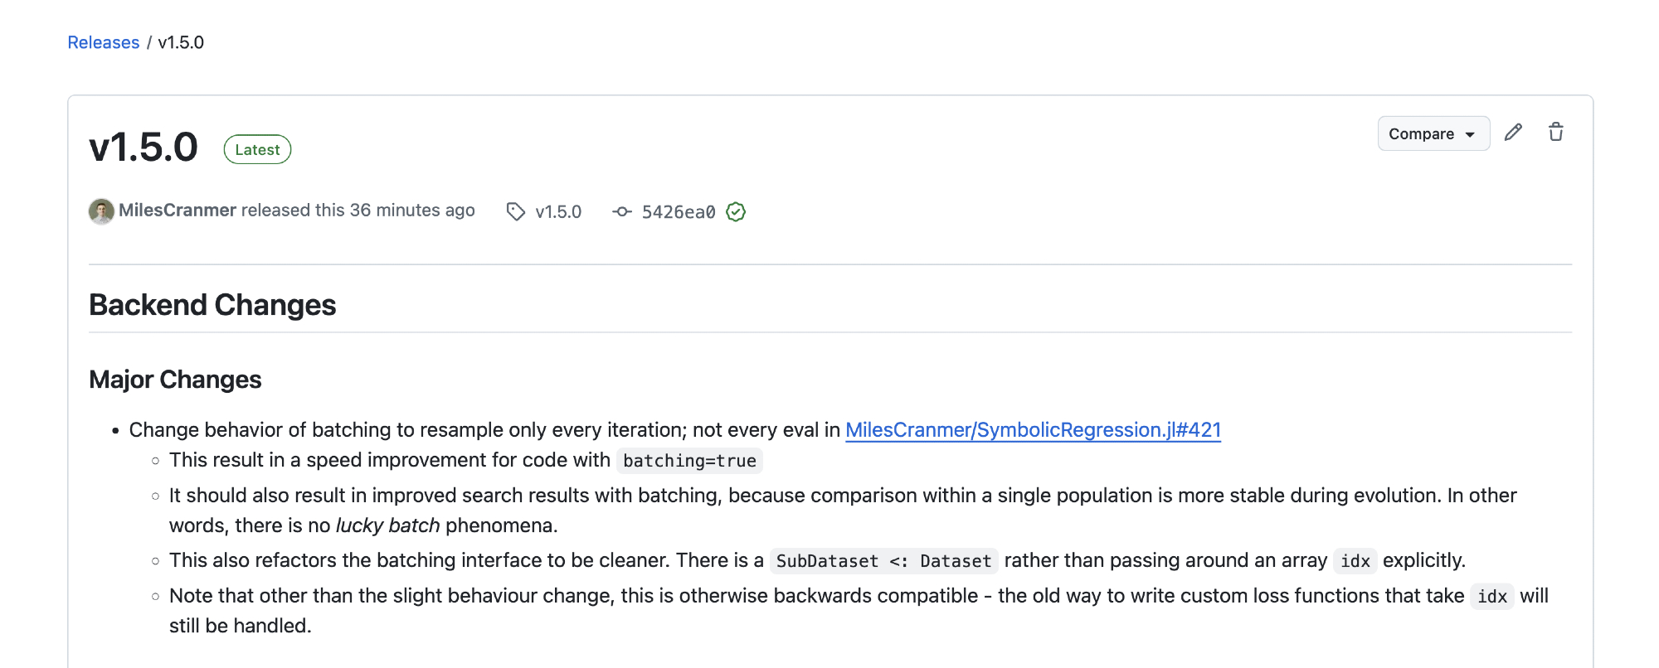Screen dimensions: 1659x668
Task: Click the Compare dropdown caret arrow
Action: point(1471,135)
